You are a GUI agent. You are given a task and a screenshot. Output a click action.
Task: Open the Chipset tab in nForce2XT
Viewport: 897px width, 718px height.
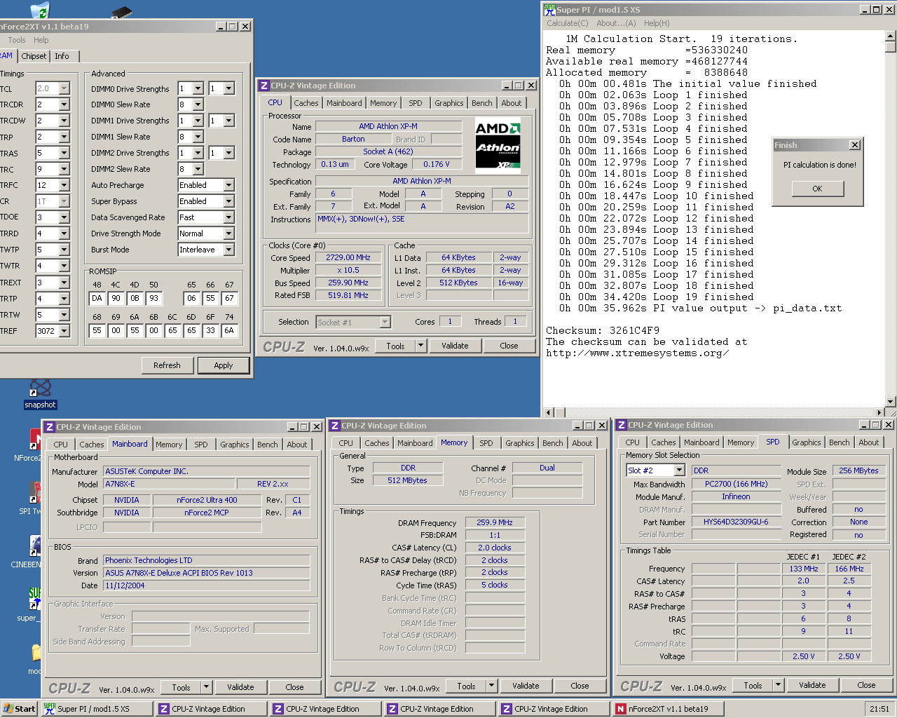point(34,56)
